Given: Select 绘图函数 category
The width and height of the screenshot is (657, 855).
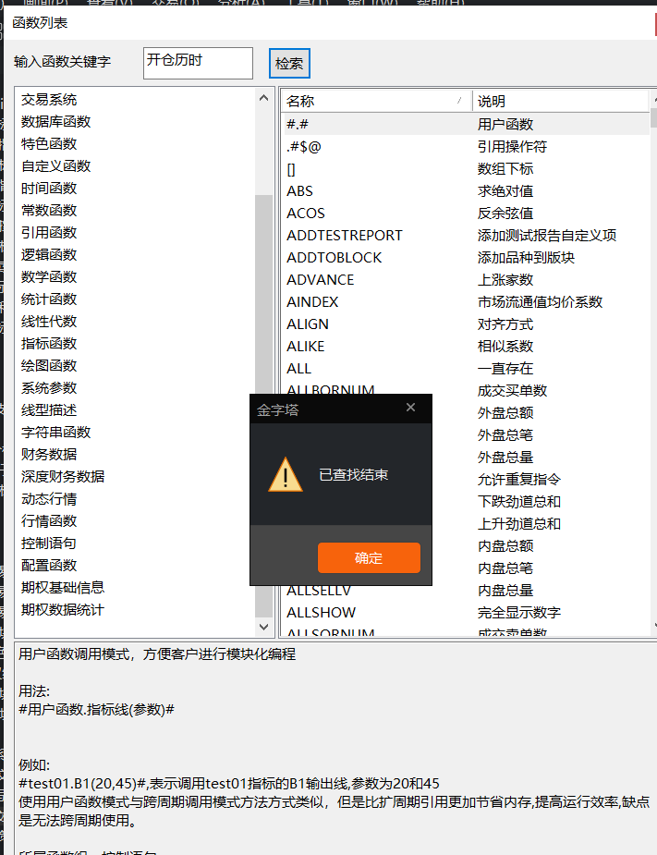Looking at the screenshot, I should click(49, 366).
